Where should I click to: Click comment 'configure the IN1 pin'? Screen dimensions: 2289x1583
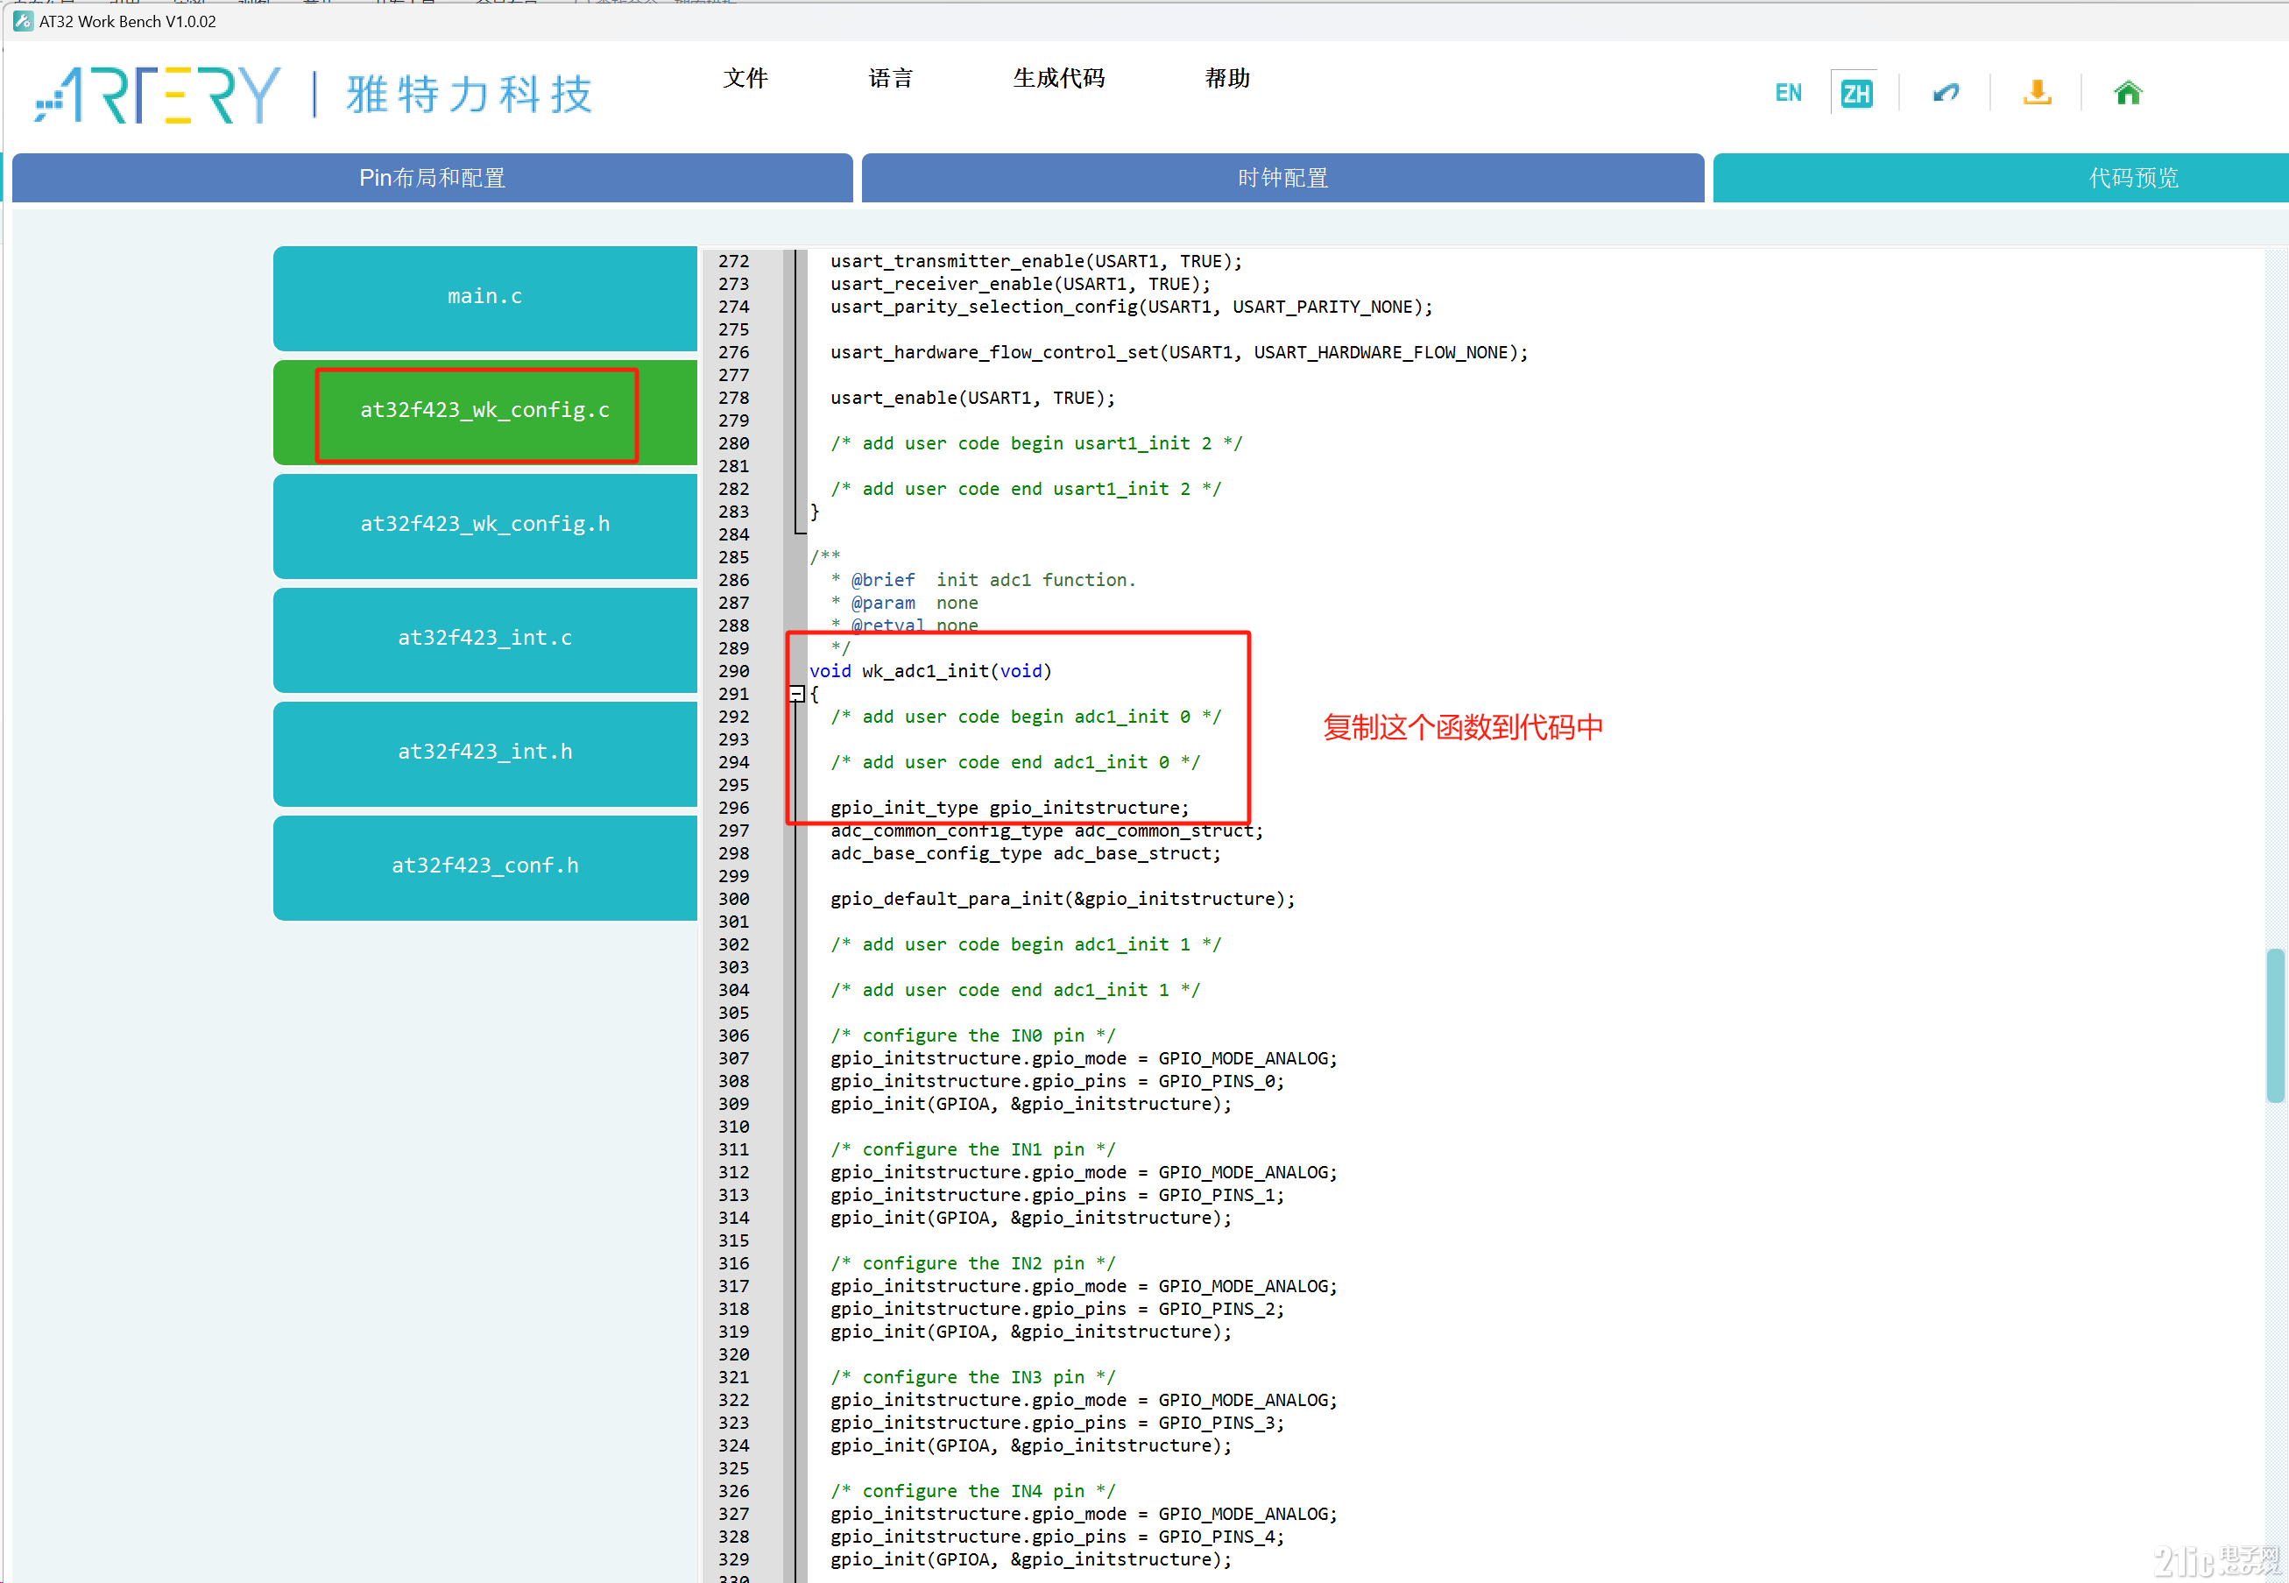972,1149
